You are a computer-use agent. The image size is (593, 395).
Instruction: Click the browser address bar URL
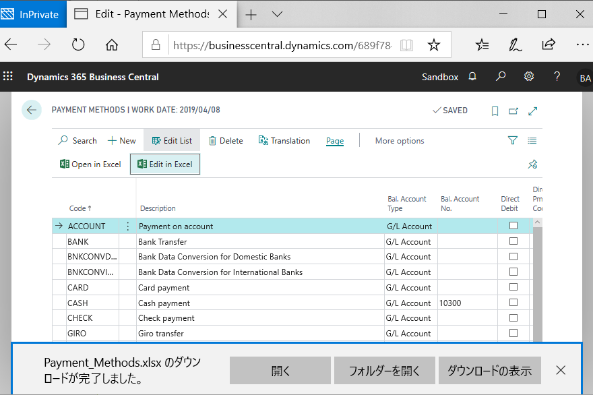click(282, 45)
